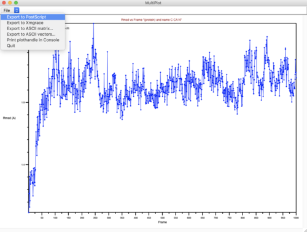Click the 'Rmsd (A)' y-axis label
Screen dimensions: 307x232
point(9,118)
